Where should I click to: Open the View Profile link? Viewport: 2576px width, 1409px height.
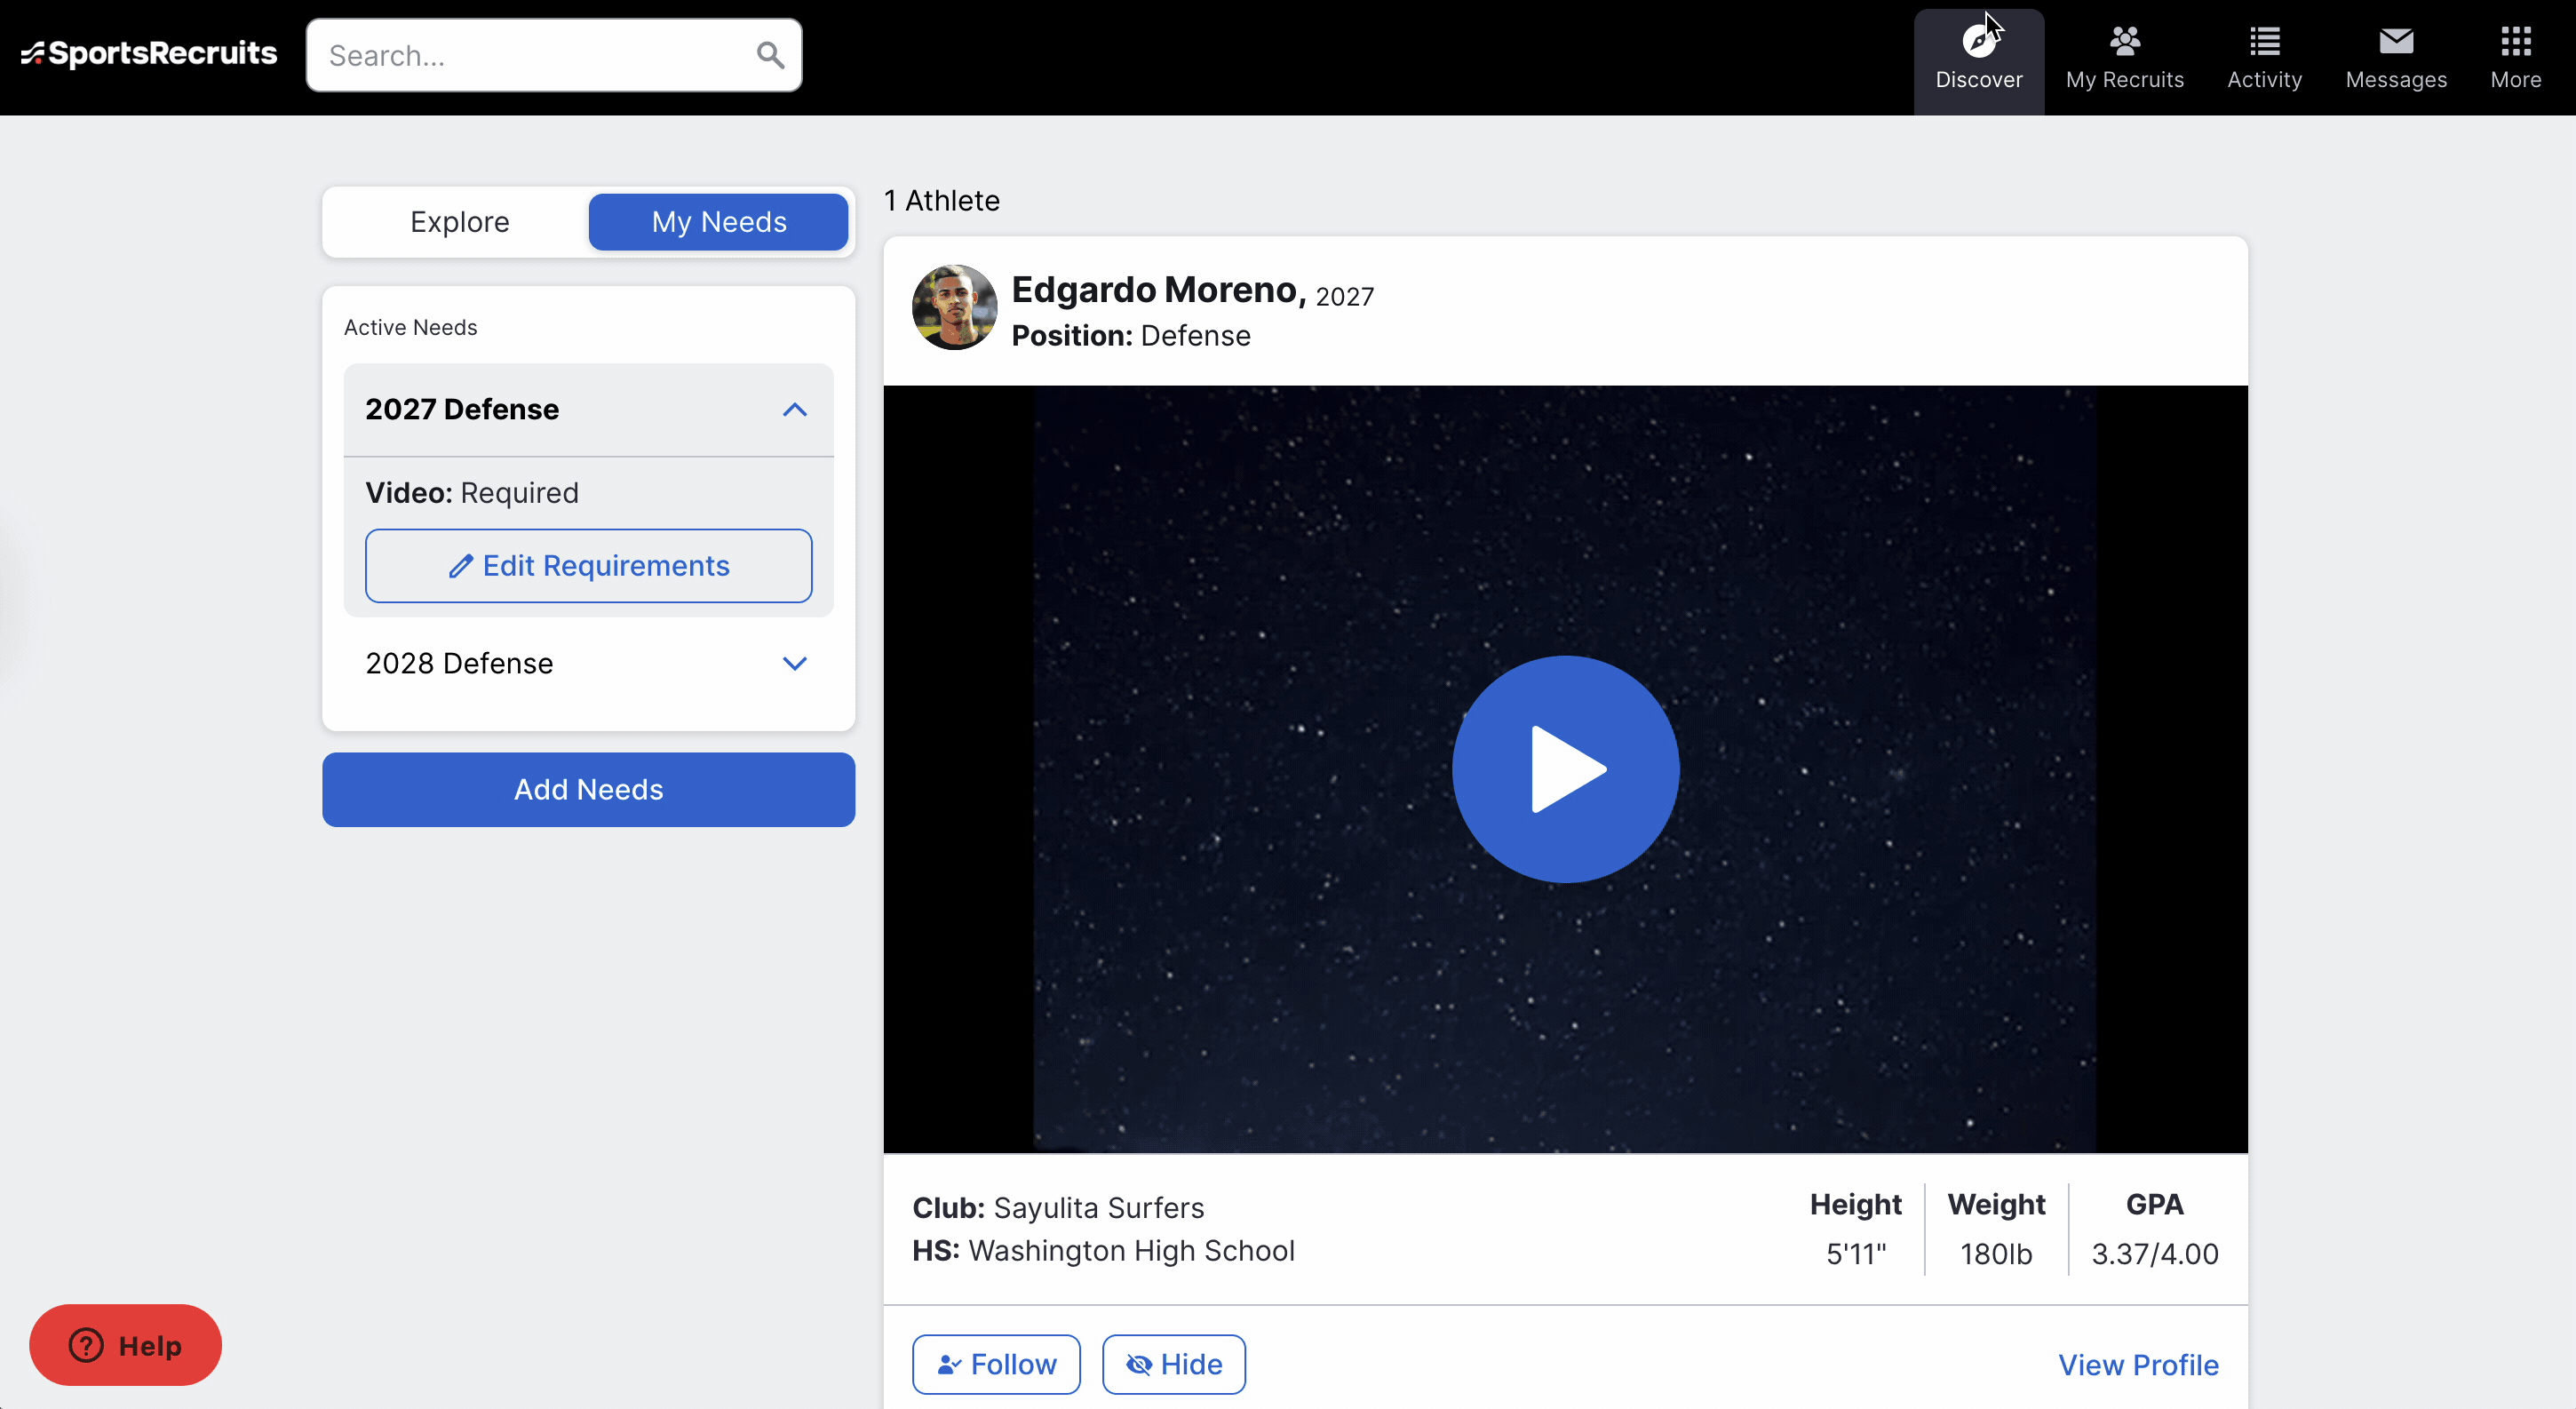click(2137, 1365)
